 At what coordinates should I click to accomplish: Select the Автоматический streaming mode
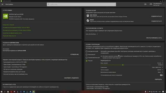86,51
